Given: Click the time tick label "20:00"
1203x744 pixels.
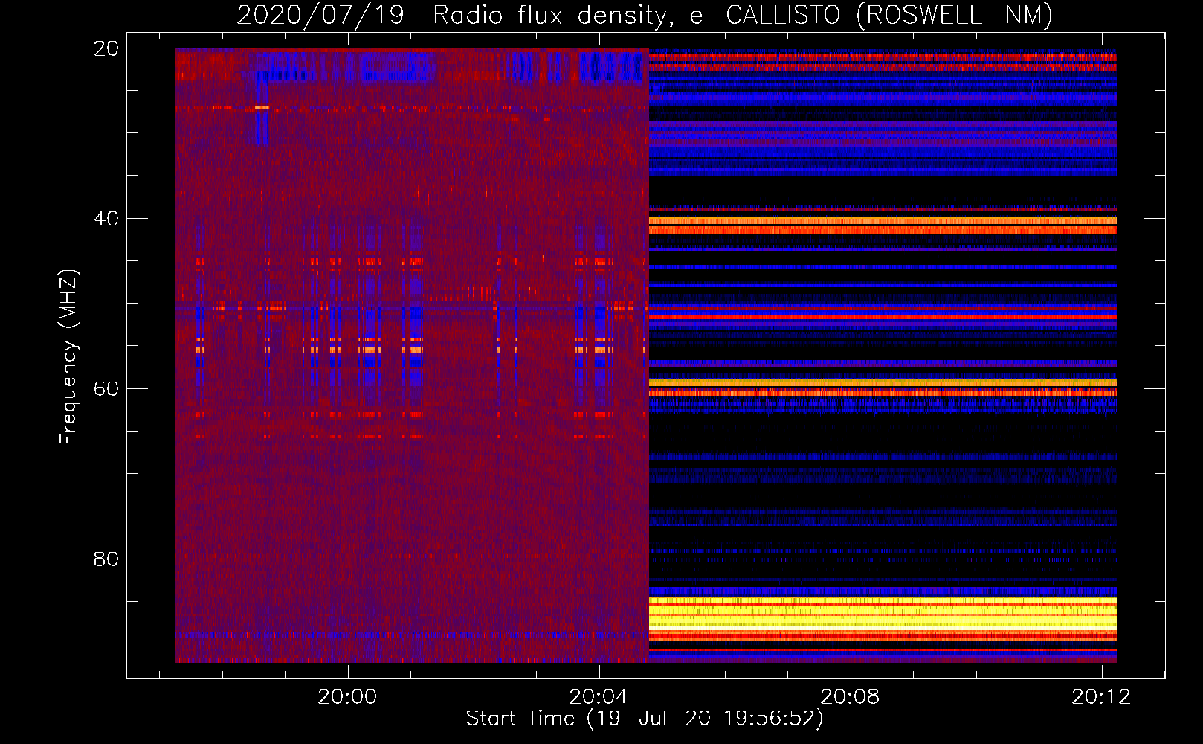Looking at the screenshot, I should point(347,697).
